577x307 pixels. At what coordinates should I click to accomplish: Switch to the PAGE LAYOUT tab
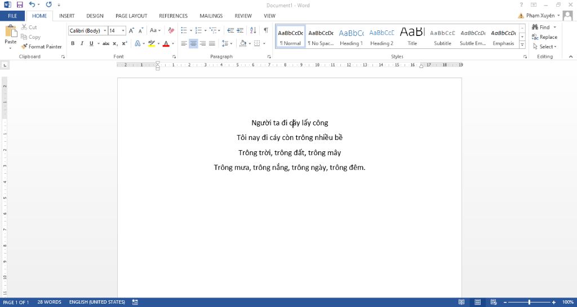tap(131, 16)
